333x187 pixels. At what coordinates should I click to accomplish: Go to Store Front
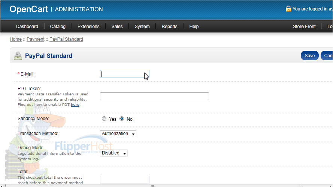click(304, 27)
